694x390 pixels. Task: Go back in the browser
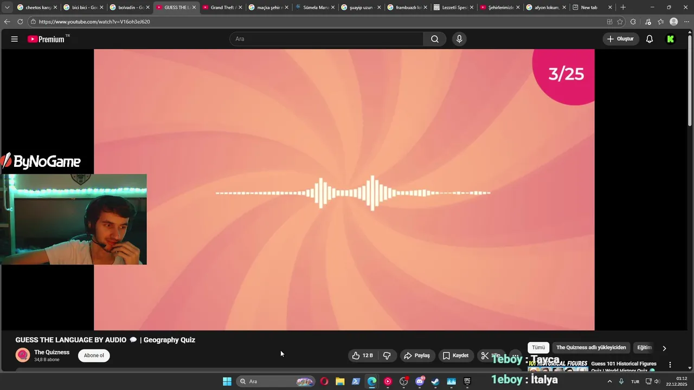pyautogui.click(x=7, y=22)
